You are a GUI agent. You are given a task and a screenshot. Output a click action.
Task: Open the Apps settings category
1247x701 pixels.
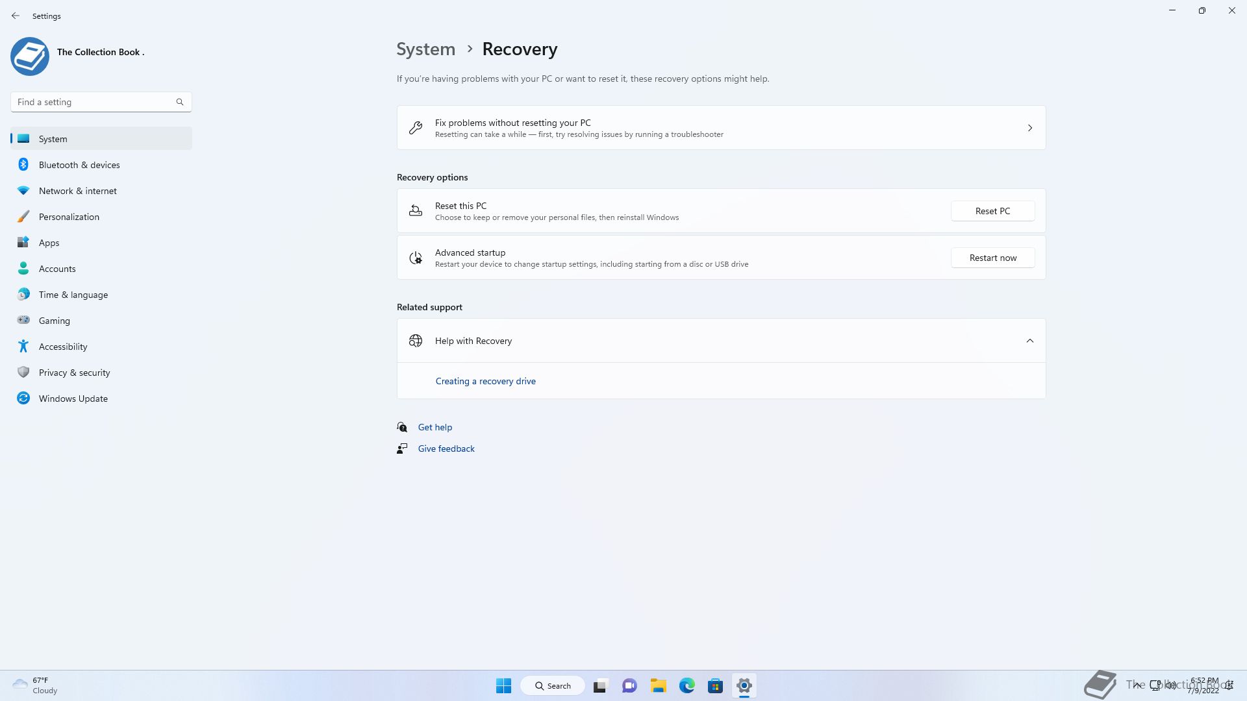[49, 243]
